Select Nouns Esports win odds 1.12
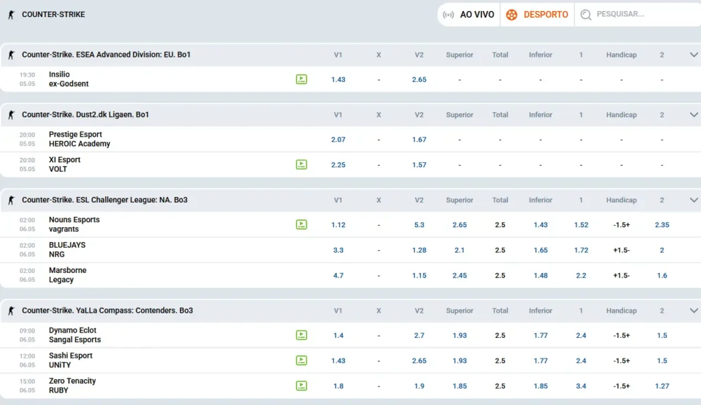 (x=338, y=225)
